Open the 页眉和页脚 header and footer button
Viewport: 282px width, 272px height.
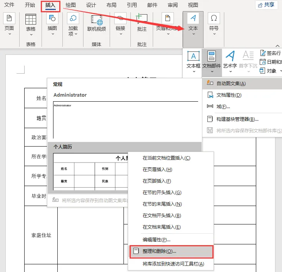tap(167, 24)
